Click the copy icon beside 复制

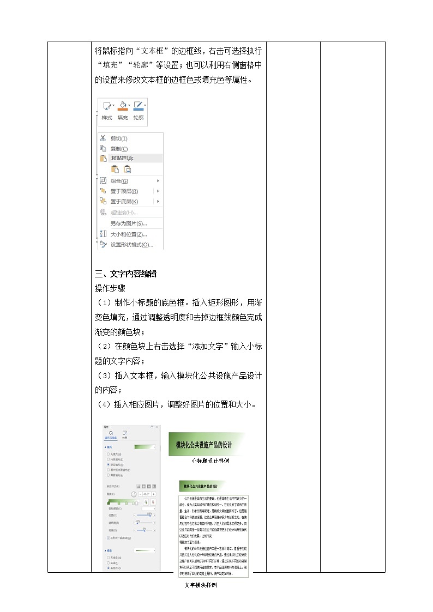(103, 148)
